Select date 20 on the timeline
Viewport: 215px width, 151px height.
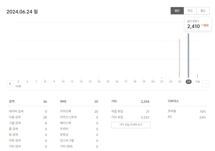(153, 82)
